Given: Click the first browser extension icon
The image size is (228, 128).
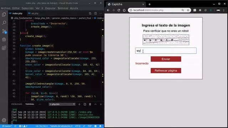Looking at the screenshot, I should (x=195, y=10).
